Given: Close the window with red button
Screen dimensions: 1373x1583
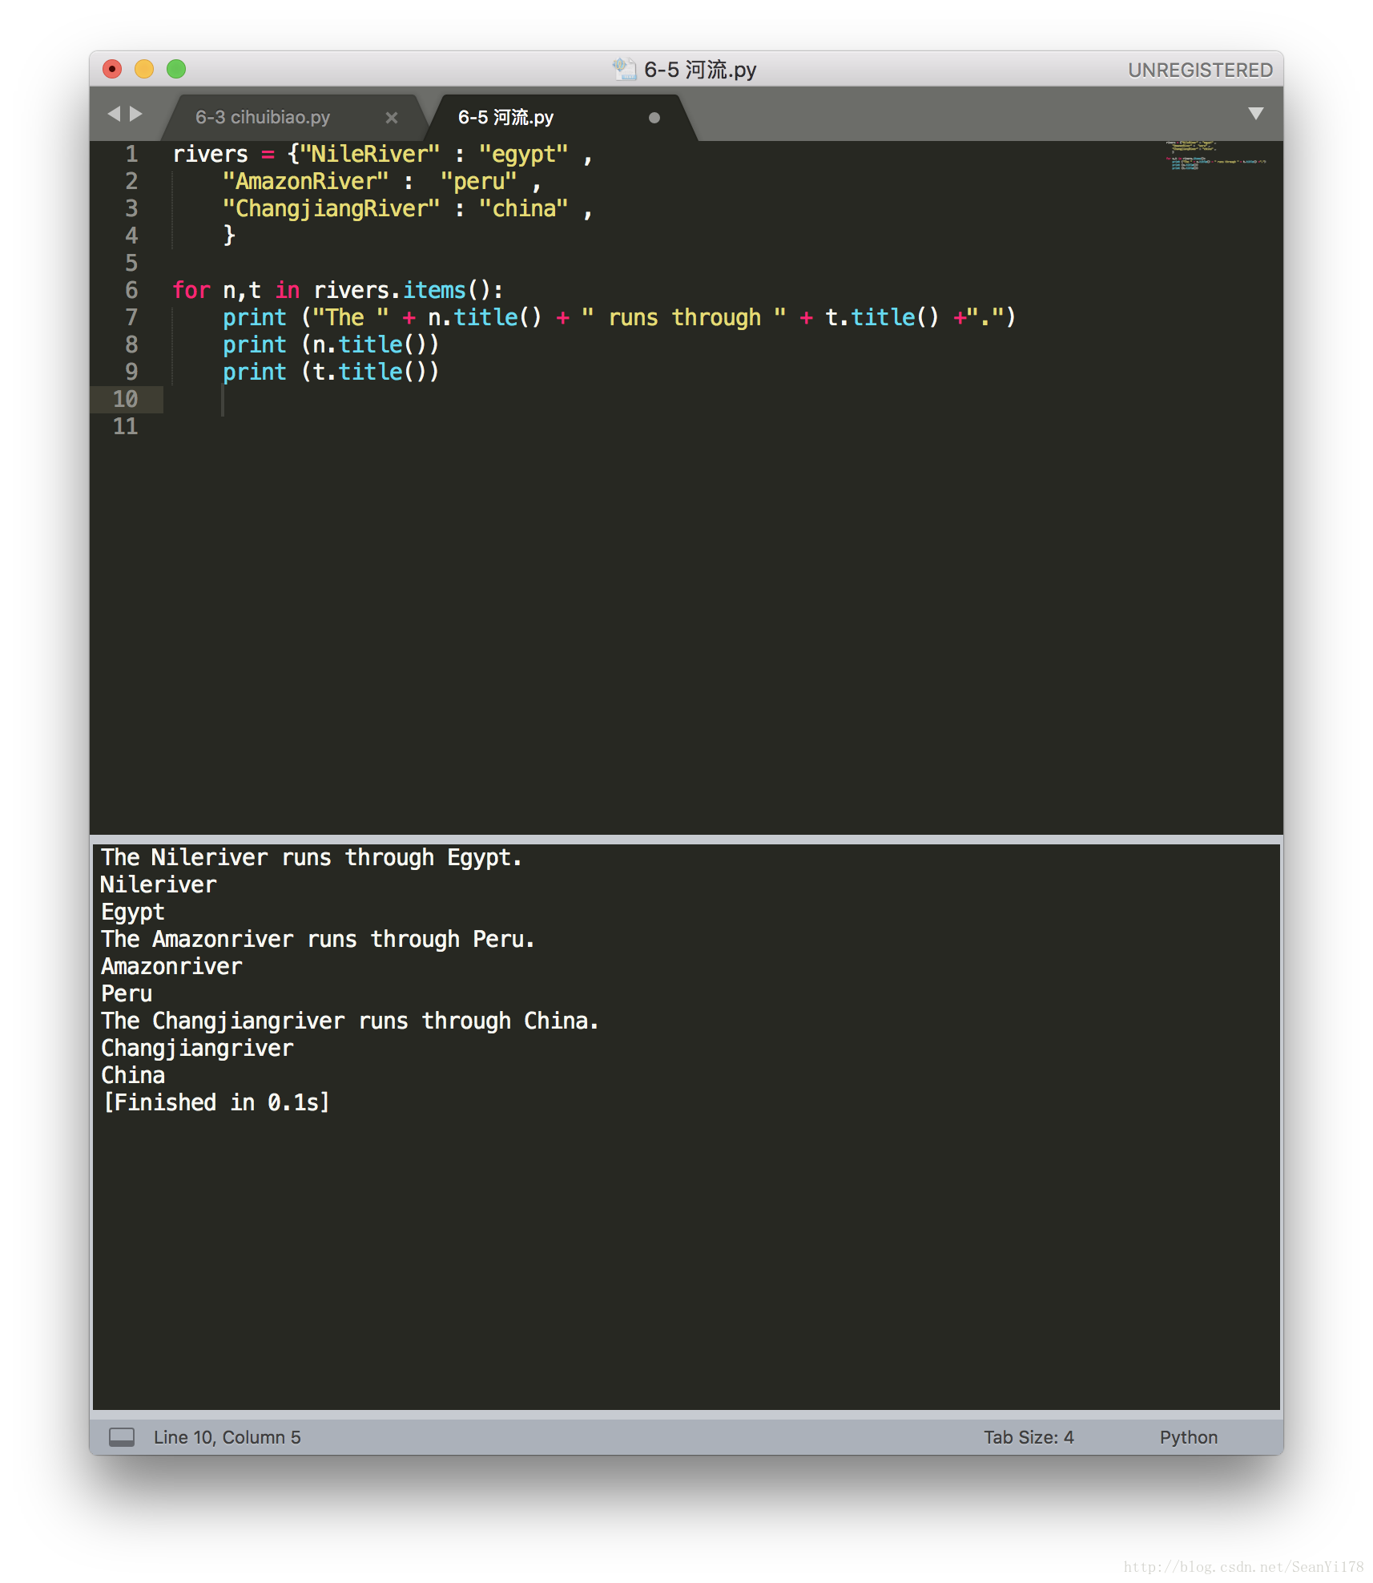Looking at the screenshot, I should click(x=113, y=70).
